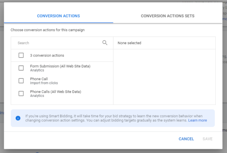Open the Conversion Actions Sets tab
Screen dimensions: 227x153
[x=168, y=16]
